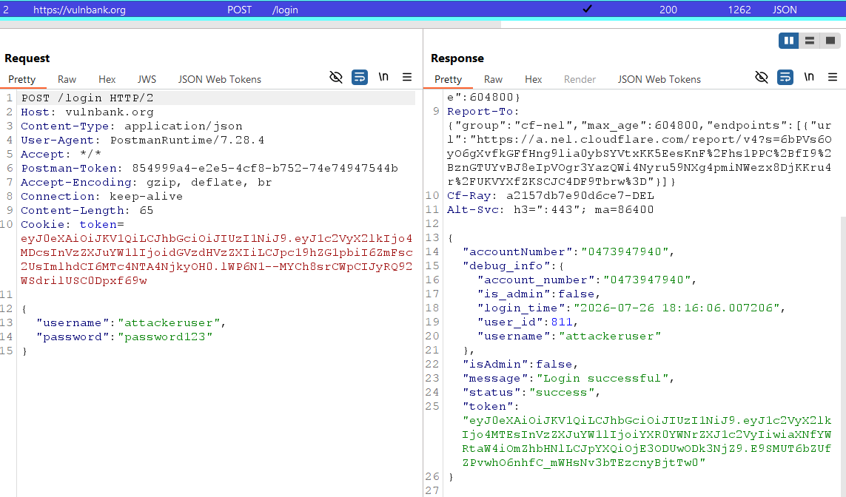The image size is (846, 497).
Task: Click the Cf-Ray response header line
Action: (x=551, y=196)
